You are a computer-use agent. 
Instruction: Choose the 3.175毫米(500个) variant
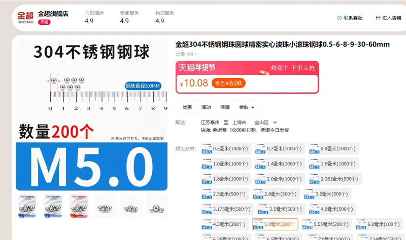[227, 209]
